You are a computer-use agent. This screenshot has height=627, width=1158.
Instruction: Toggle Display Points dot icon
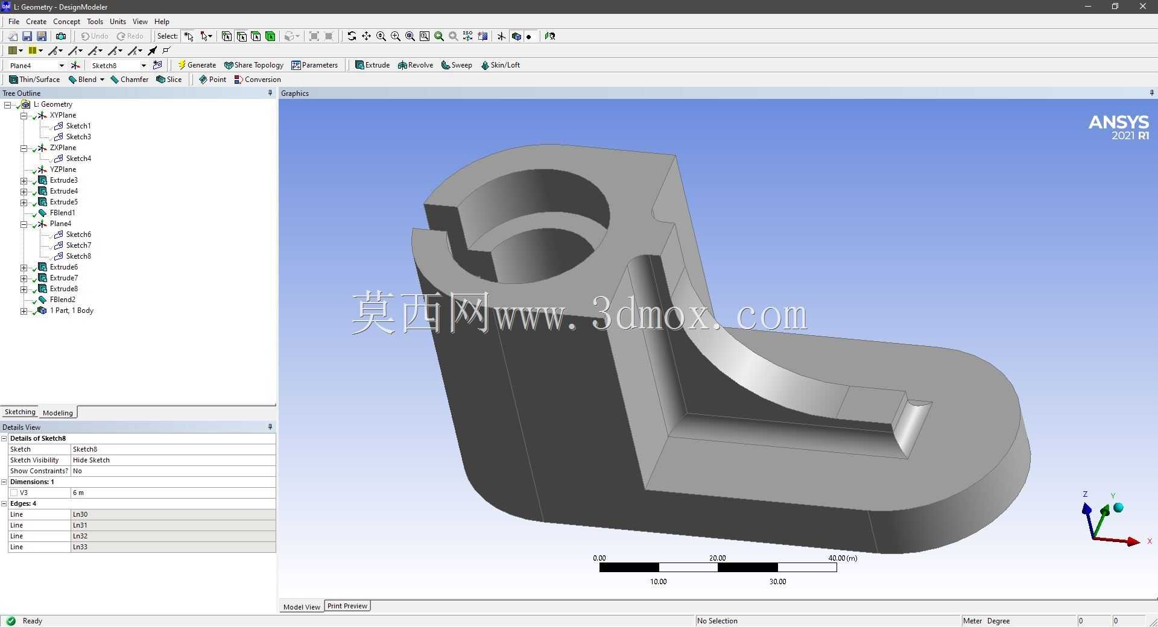point(529,36)
